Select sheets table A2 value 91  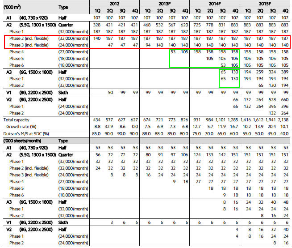tap(161, 155)
